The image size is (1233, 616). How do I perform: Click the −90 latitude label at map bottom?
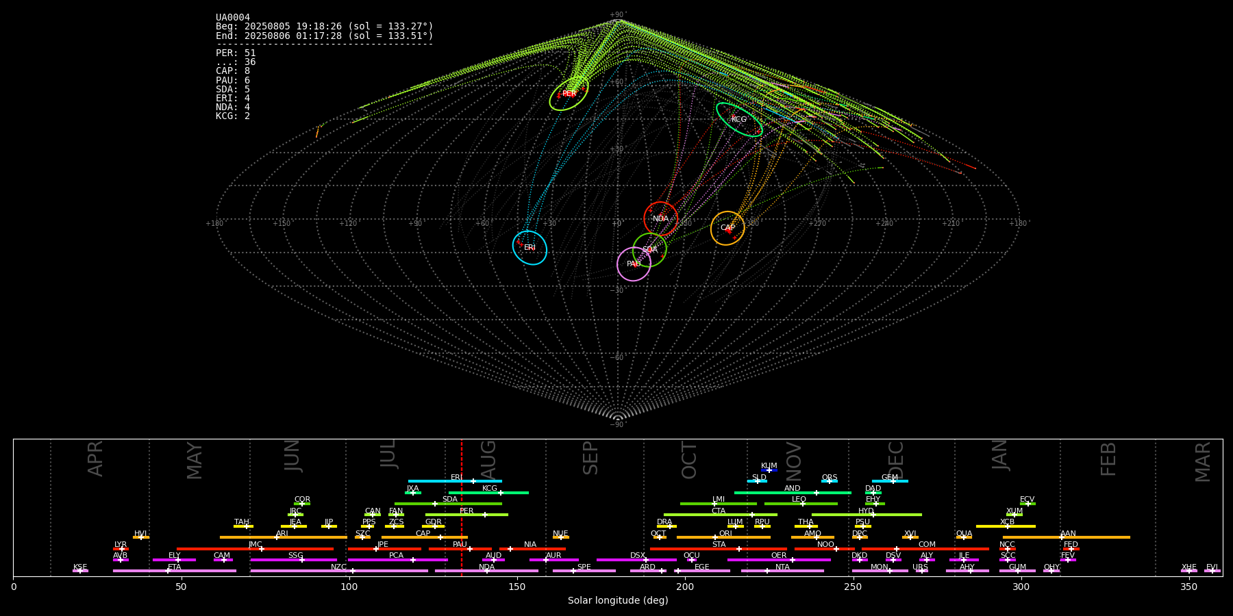coord(617,424)
